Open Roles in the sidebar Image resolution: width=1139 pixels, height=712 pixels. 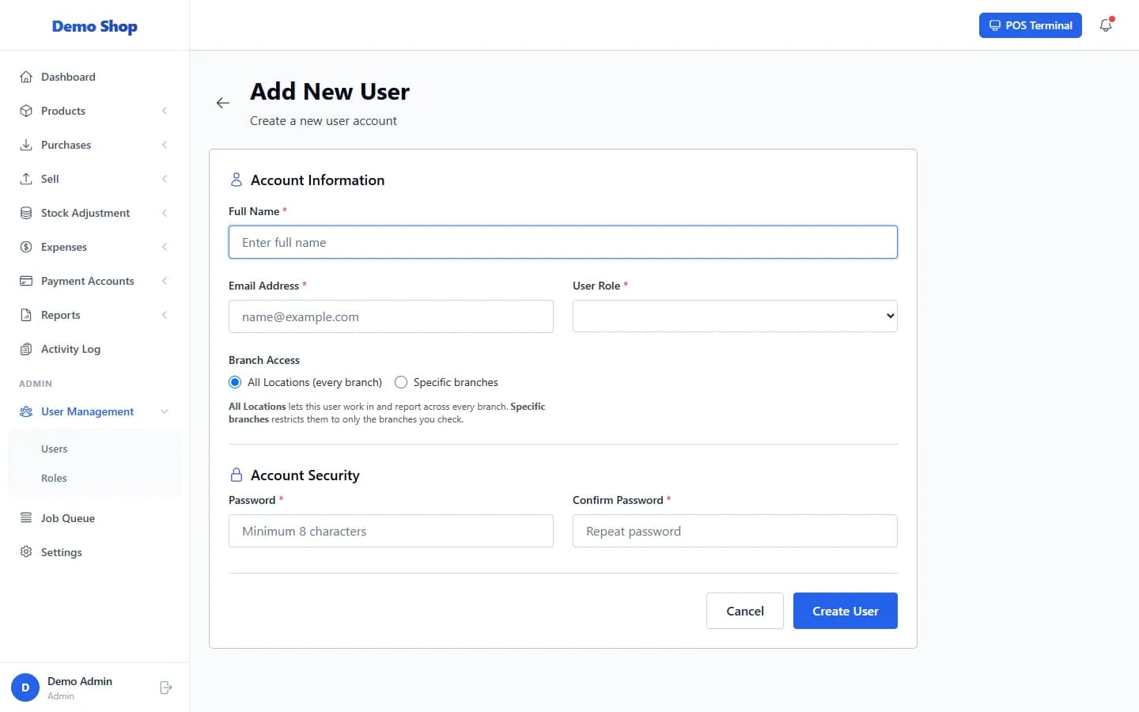coord(95,478)
